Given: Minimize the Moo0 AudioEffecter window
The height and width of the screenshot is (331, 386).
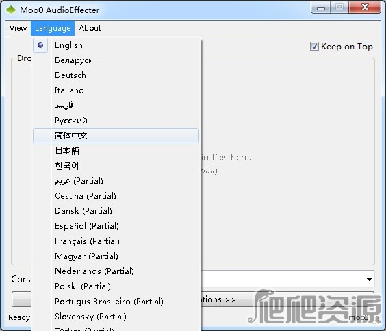Looking at the screenshot, I should tap(321, 8).
